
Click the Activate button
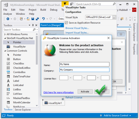tap(85, 92)
